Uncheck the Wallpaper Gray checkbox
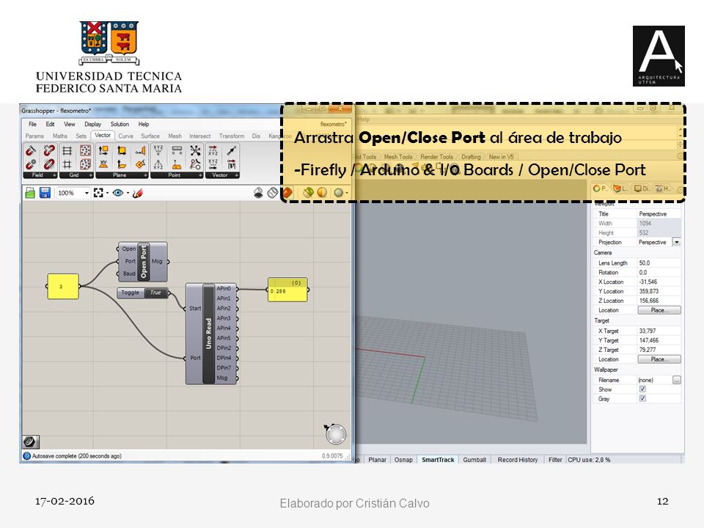704x528 pixels. (642, 399)
